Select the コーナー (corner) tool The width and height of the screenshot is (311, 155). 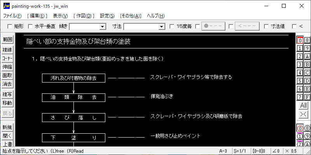[7, 59]
